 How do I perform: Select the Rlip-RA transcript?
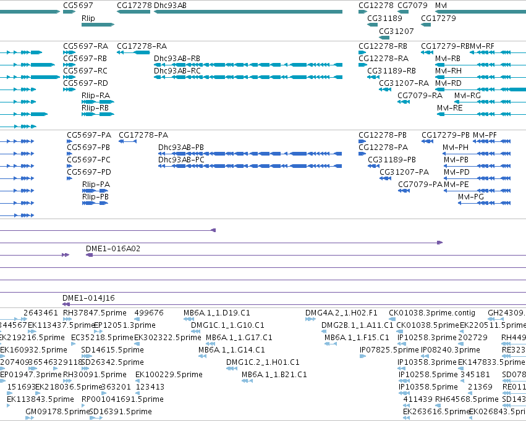(98, 102)
